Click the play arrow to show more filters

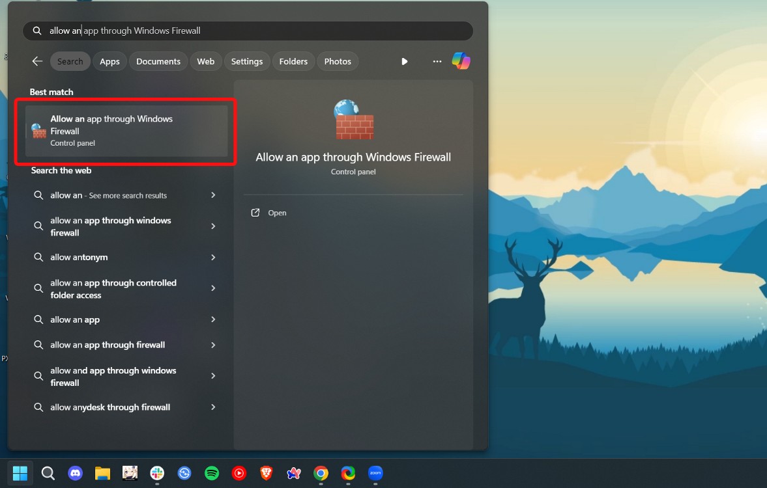405,61
